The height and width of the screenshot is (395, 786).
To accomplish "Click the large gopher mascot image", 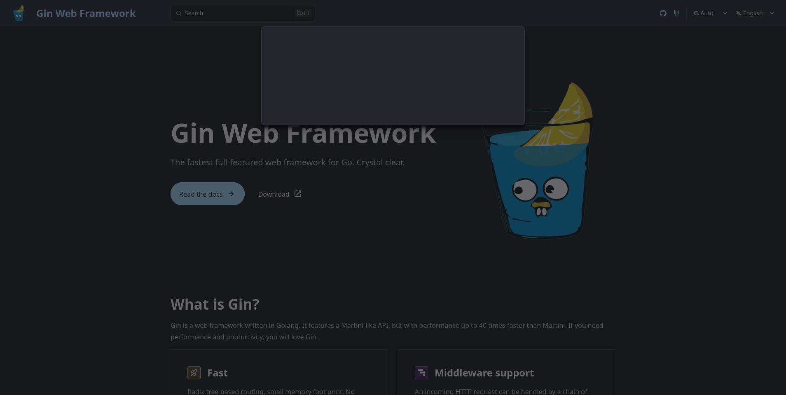I will (538, 161).
